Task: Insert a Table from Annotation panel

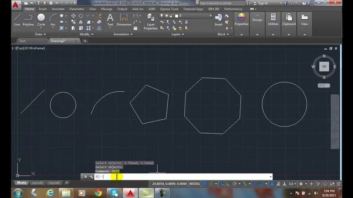Action: (136, 28)
